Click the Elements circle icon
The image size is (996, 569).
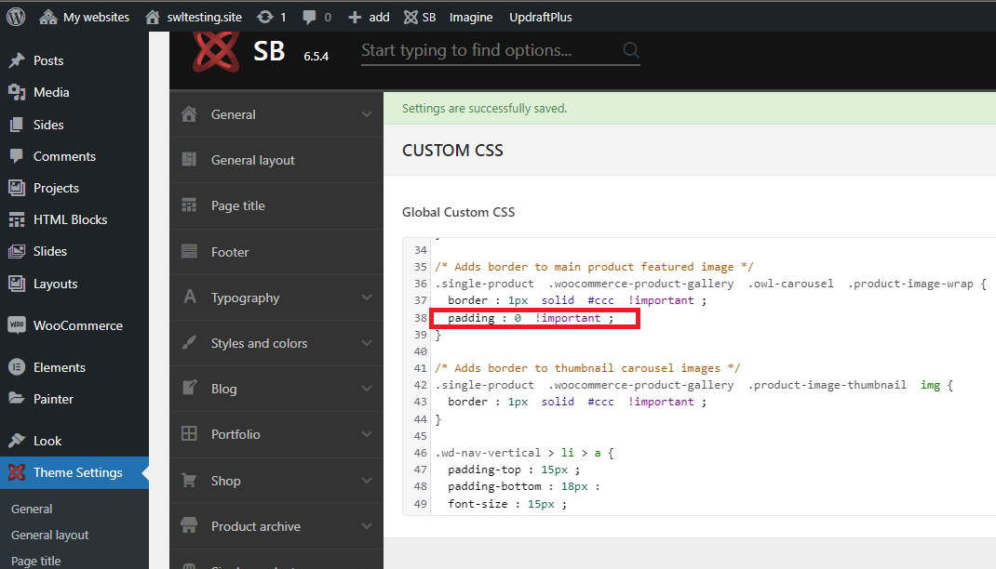pyautogui.click(x=17, y=367)
